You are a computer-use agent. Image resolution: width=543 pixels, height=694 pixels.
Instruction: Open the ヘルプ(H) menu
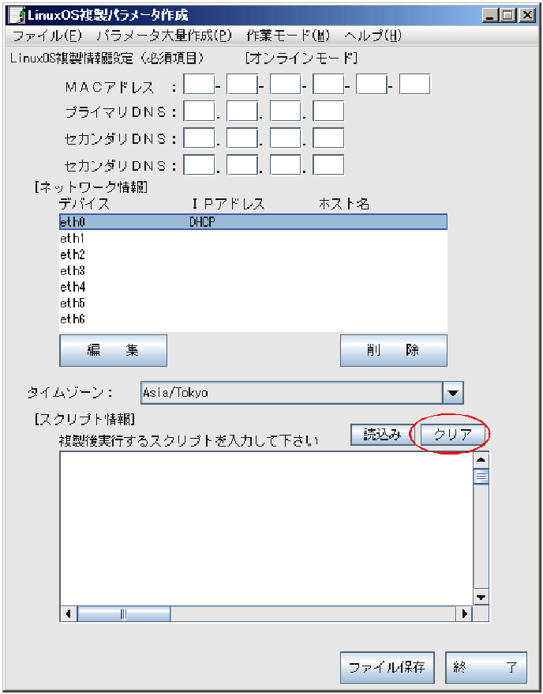click(373, 36)
